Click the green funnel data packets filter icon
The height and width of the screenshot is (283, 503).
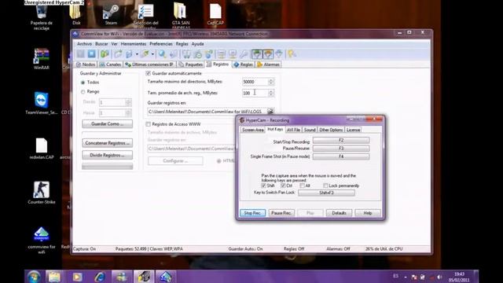click(257, 54)
